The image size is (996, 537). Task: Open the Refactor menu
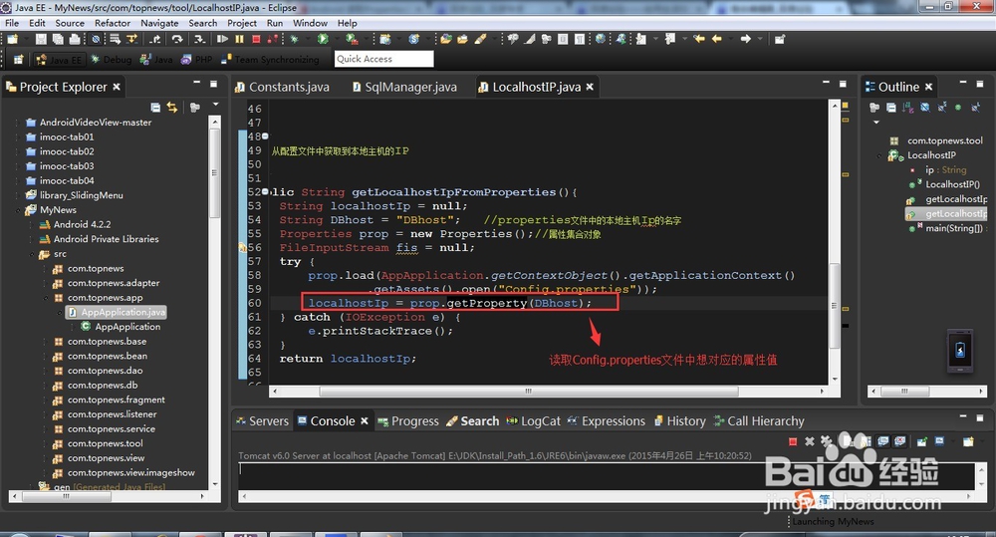(x=113, y=23)
